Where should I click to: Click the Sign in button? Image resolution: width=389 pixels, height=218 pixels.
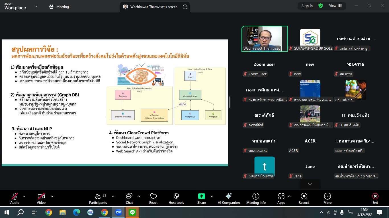pyautogui.click(x=307, y=6)
